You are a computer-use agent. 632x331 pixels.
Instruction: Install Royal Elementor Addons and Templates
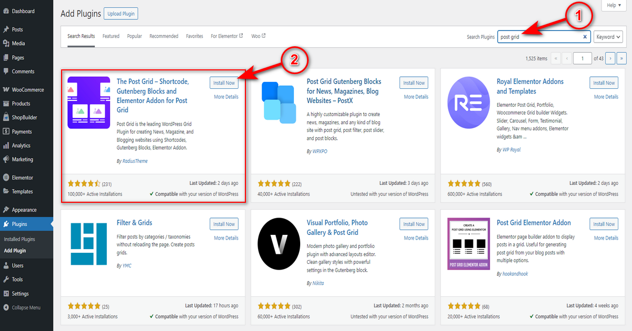coord(604,83)
